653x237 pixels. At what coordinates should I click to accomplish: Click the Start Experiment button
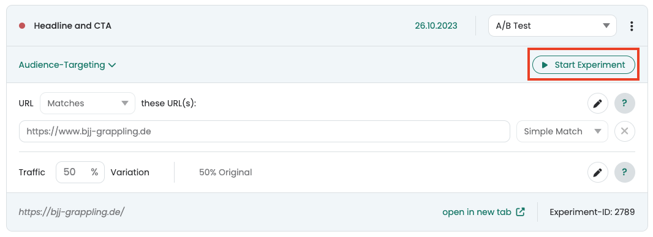[x=583, y=65]
